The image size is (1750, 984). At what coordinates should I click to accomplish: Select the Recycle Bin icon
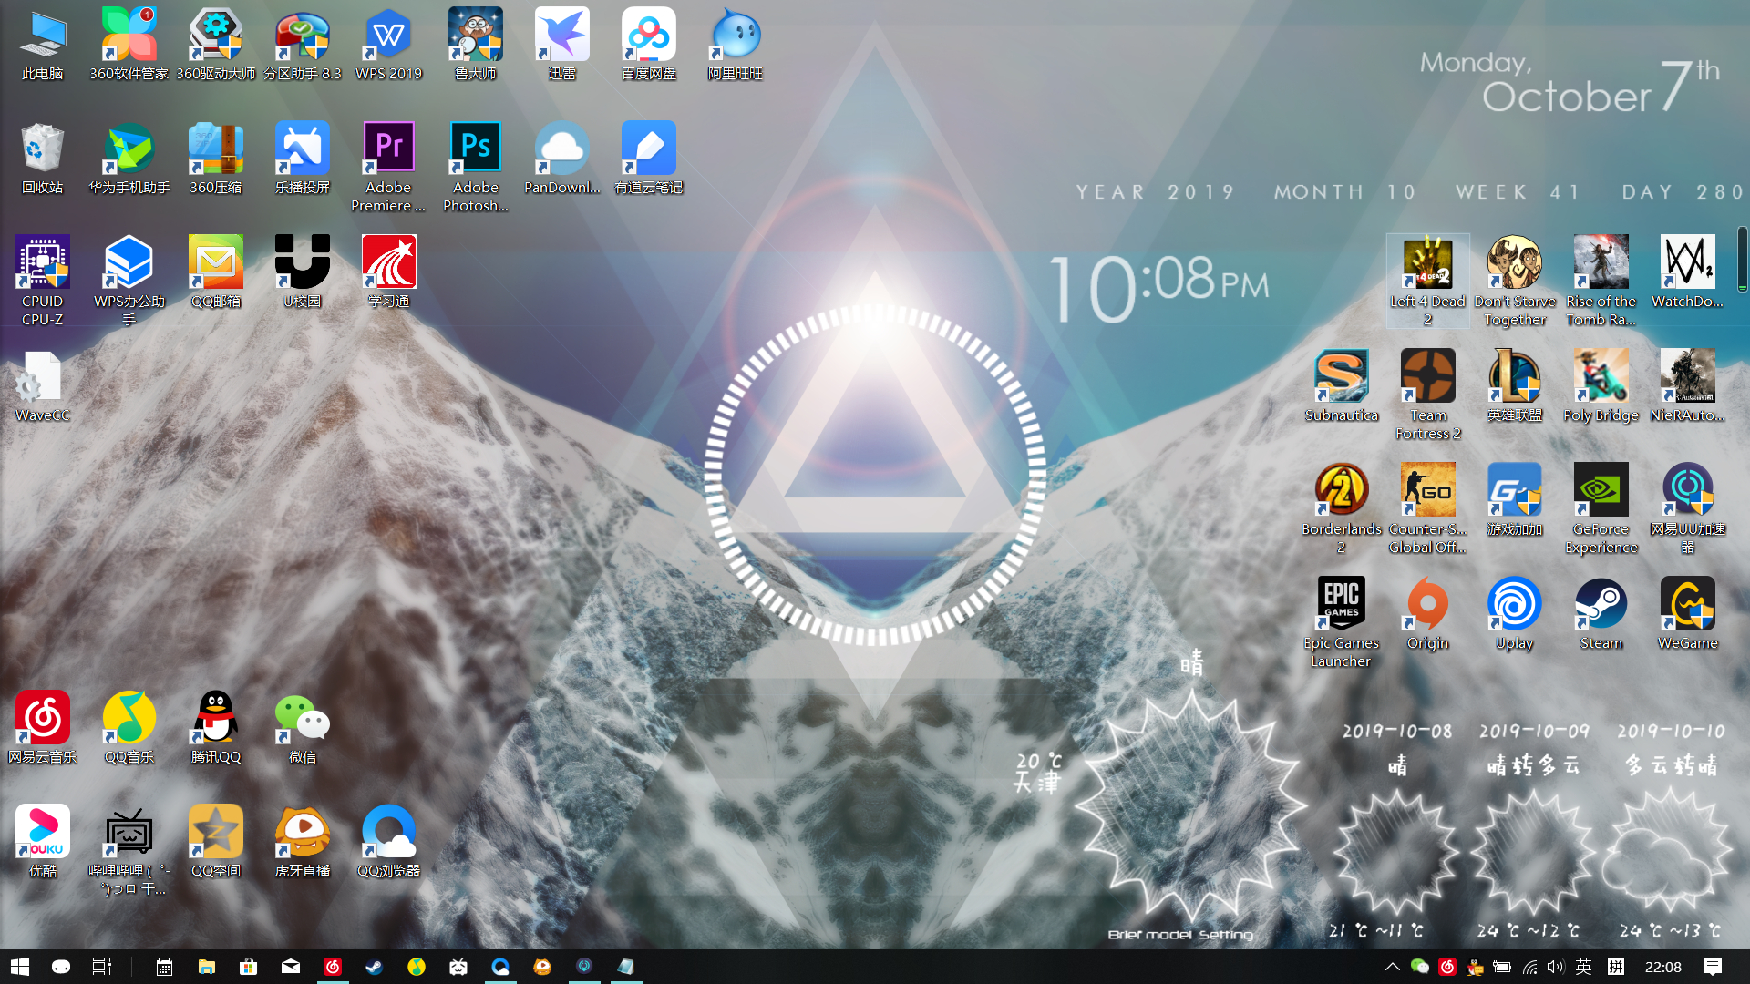click(42, 149)
